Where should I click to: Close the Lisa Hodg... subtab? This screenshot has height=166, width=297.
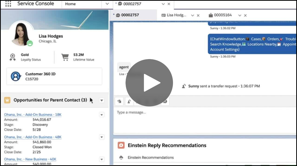pos(198,16)
